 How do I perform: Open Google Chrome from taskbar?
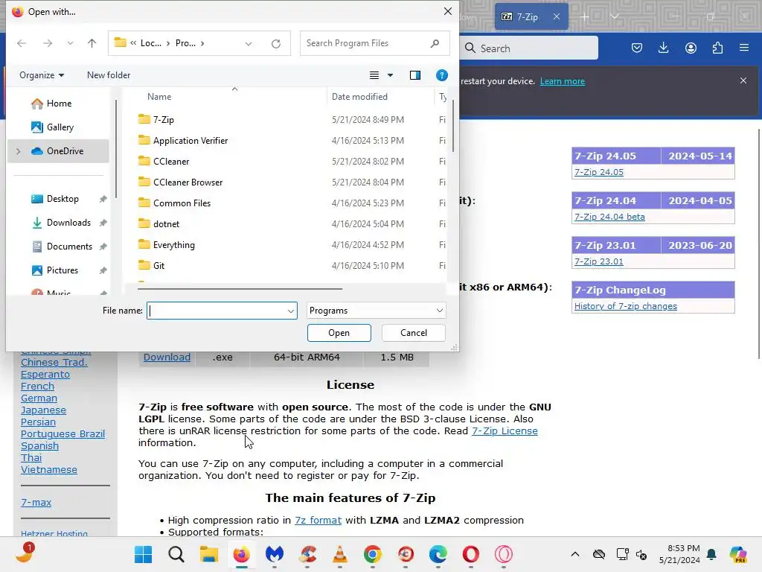pyautogui.click(x=373, y=554)
